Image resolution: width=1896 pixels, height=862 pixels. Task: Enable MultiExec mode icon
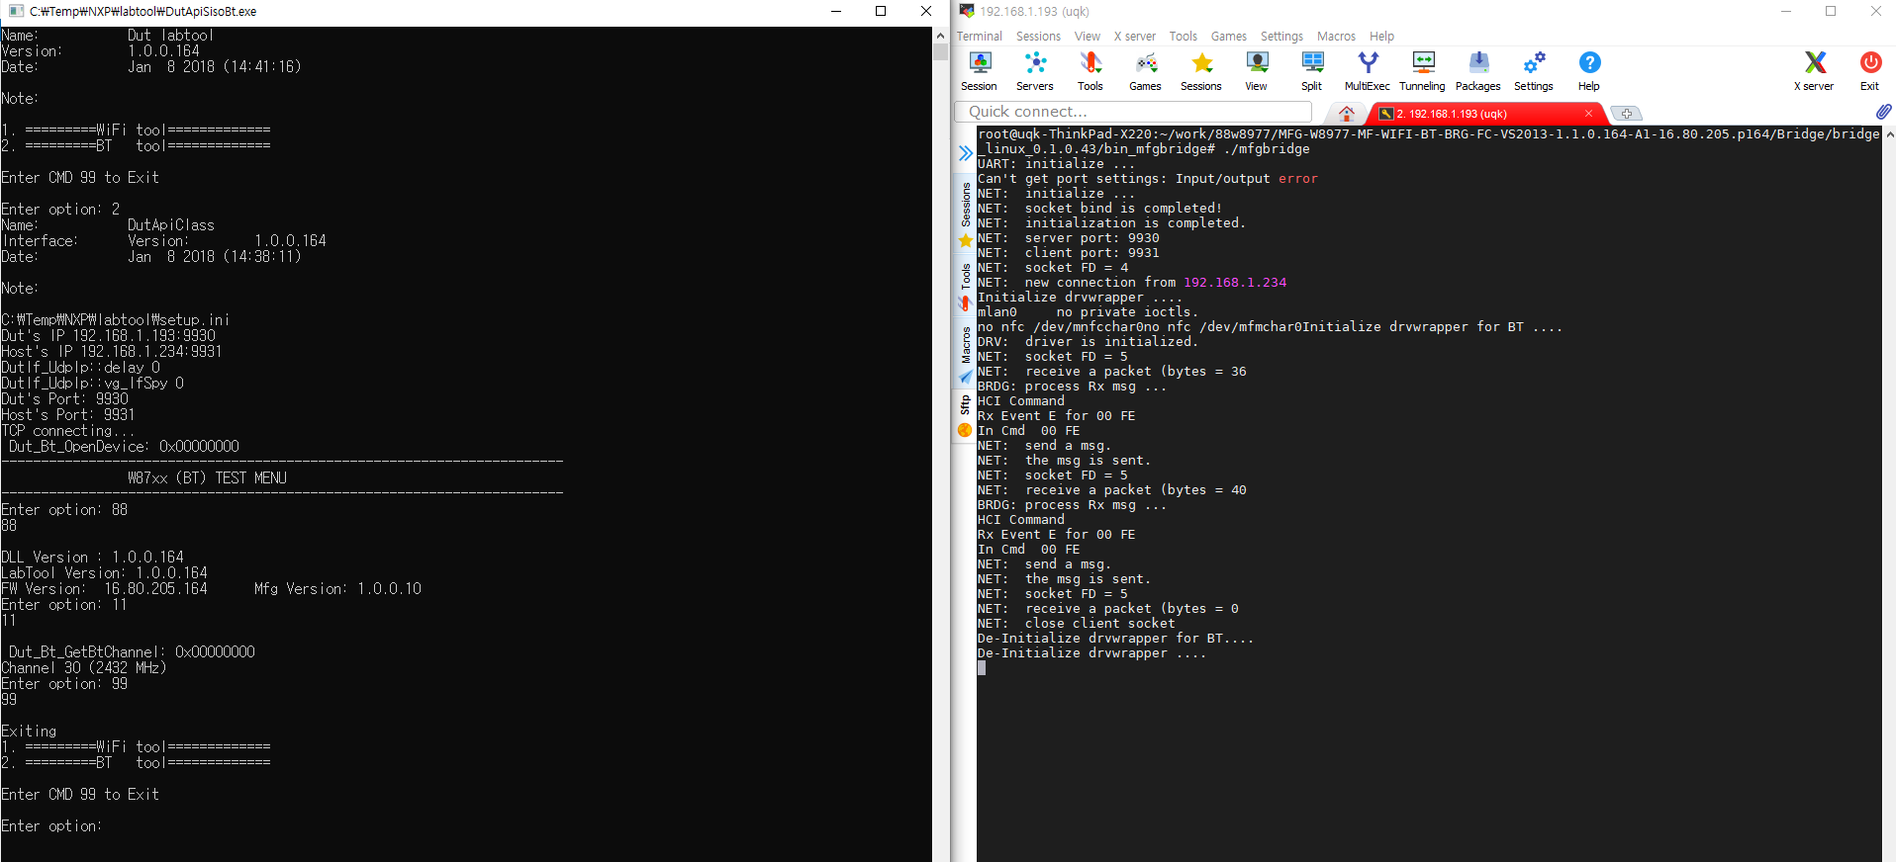[1368, 71]
